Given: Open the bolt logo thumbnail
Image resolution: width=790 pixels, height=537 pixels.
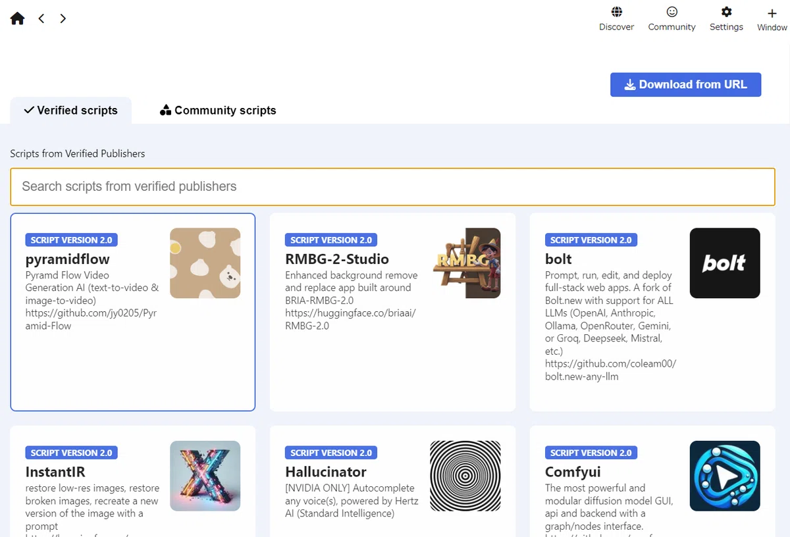Looking at the screenshot, I should [x=725, y=263].
